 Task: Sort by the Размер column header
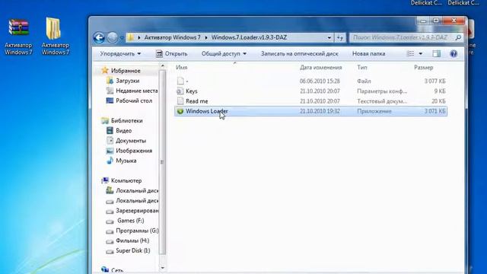click(423, 68)
